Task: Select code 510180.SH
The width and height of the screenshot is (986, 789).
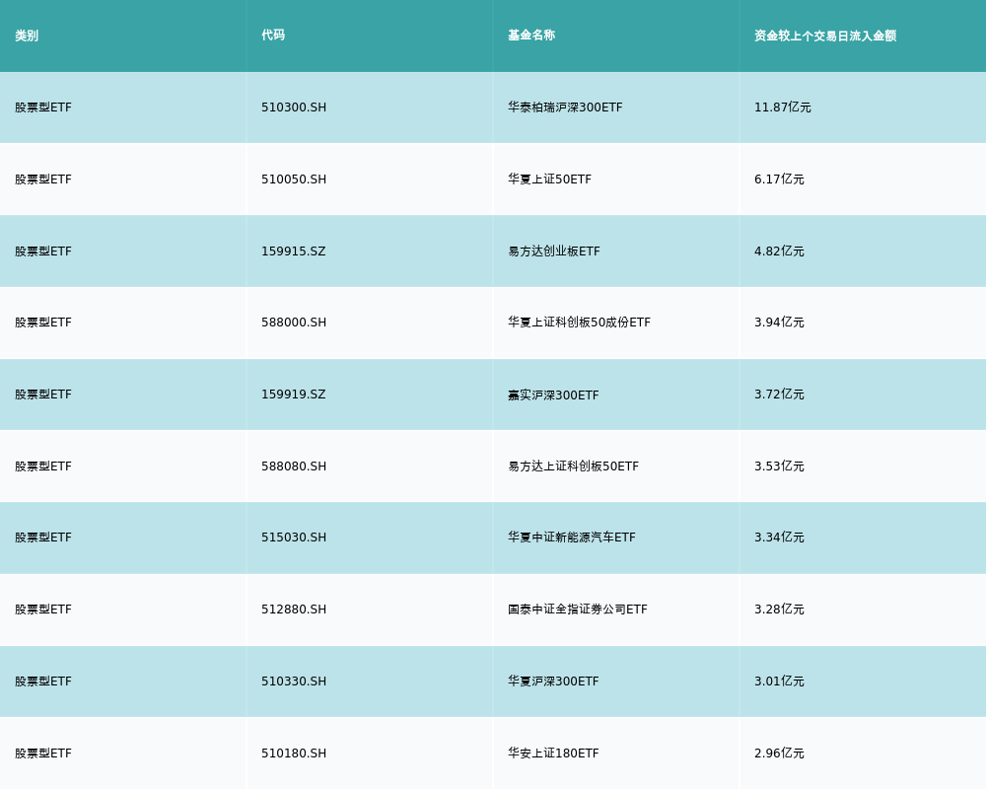Action: coord(294,753)
